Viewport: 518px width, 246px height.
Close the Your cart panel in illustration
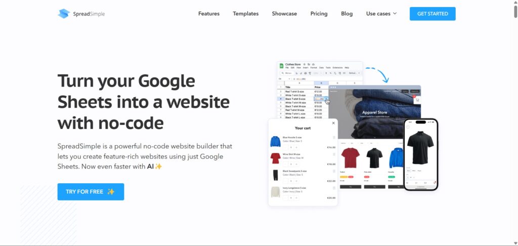click(x=333, y=123)
